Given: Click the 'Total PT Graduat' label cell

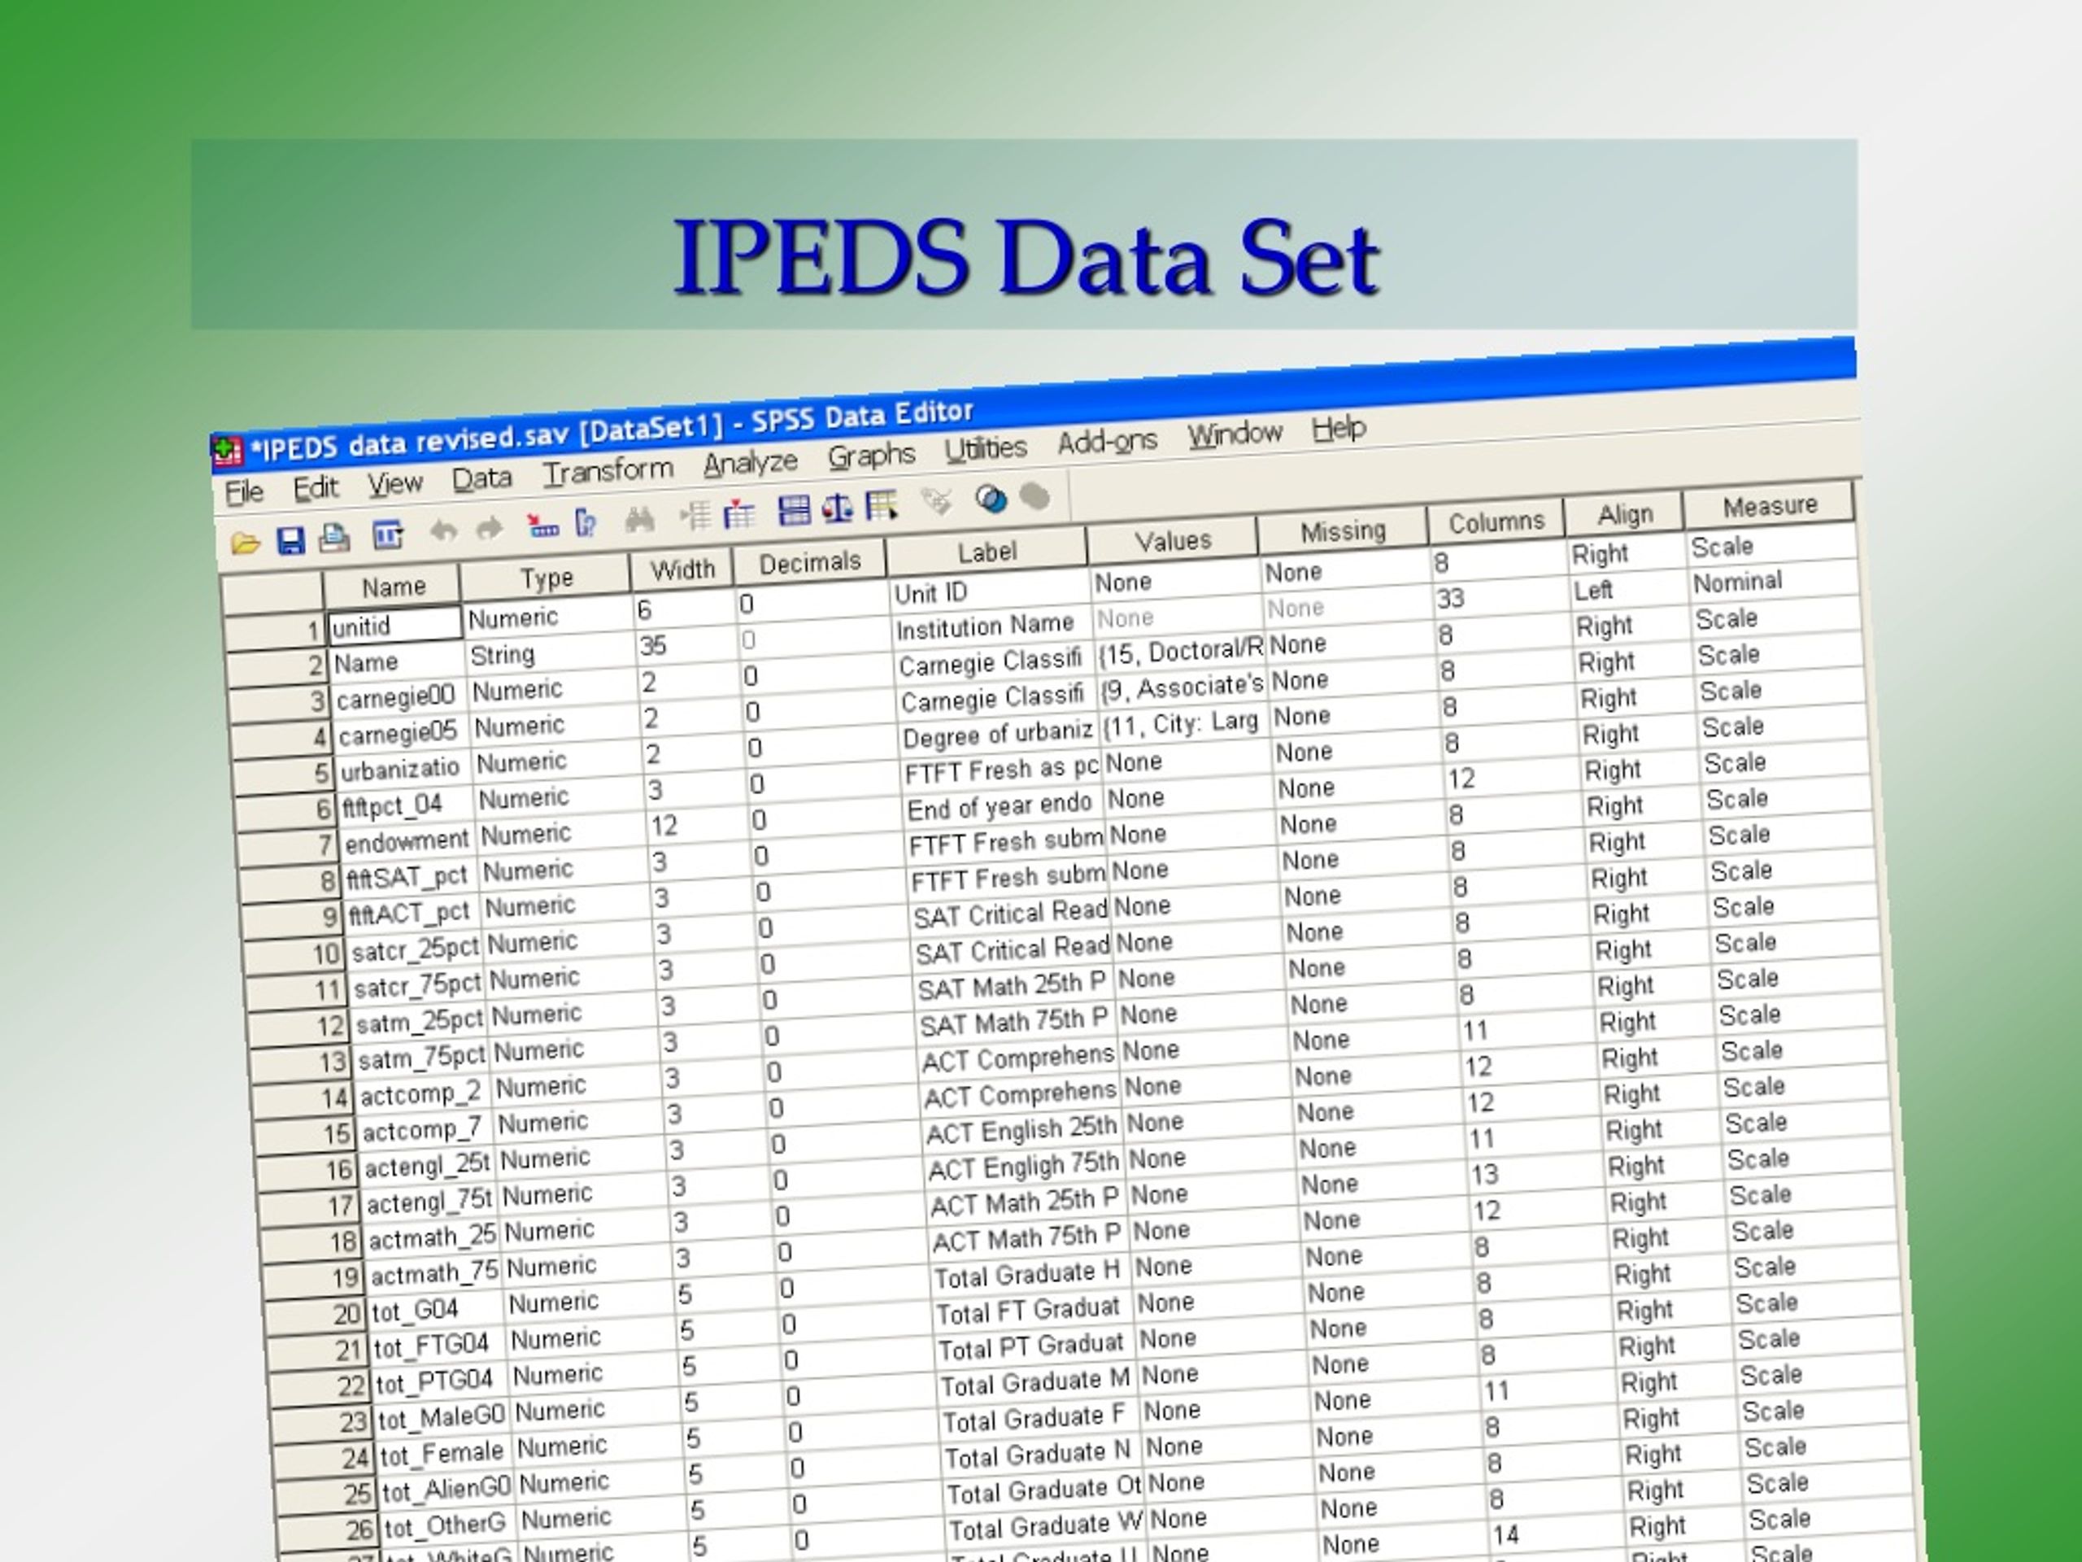Looking at the screenshot, I should [1035, 1346].
